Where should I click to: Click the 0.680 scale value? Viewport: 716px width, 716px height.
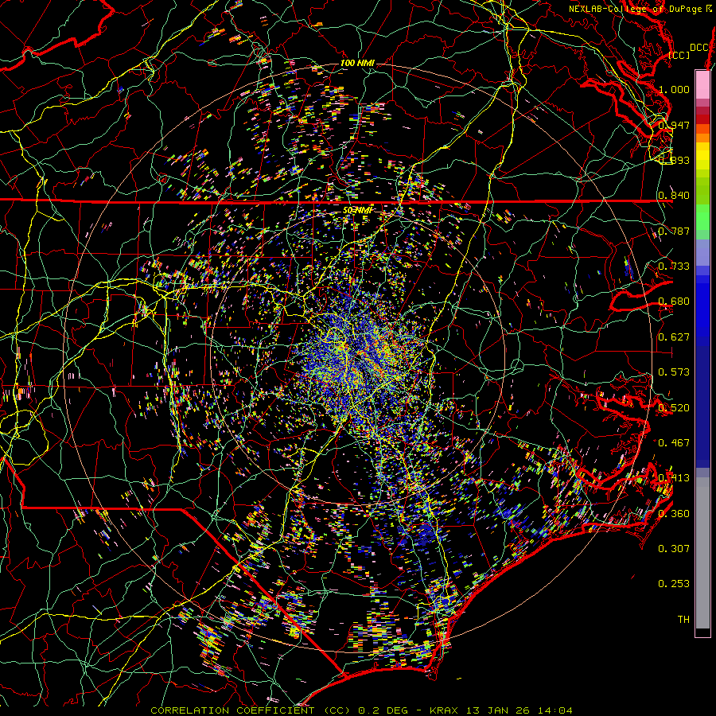click(x=674, y=302)
